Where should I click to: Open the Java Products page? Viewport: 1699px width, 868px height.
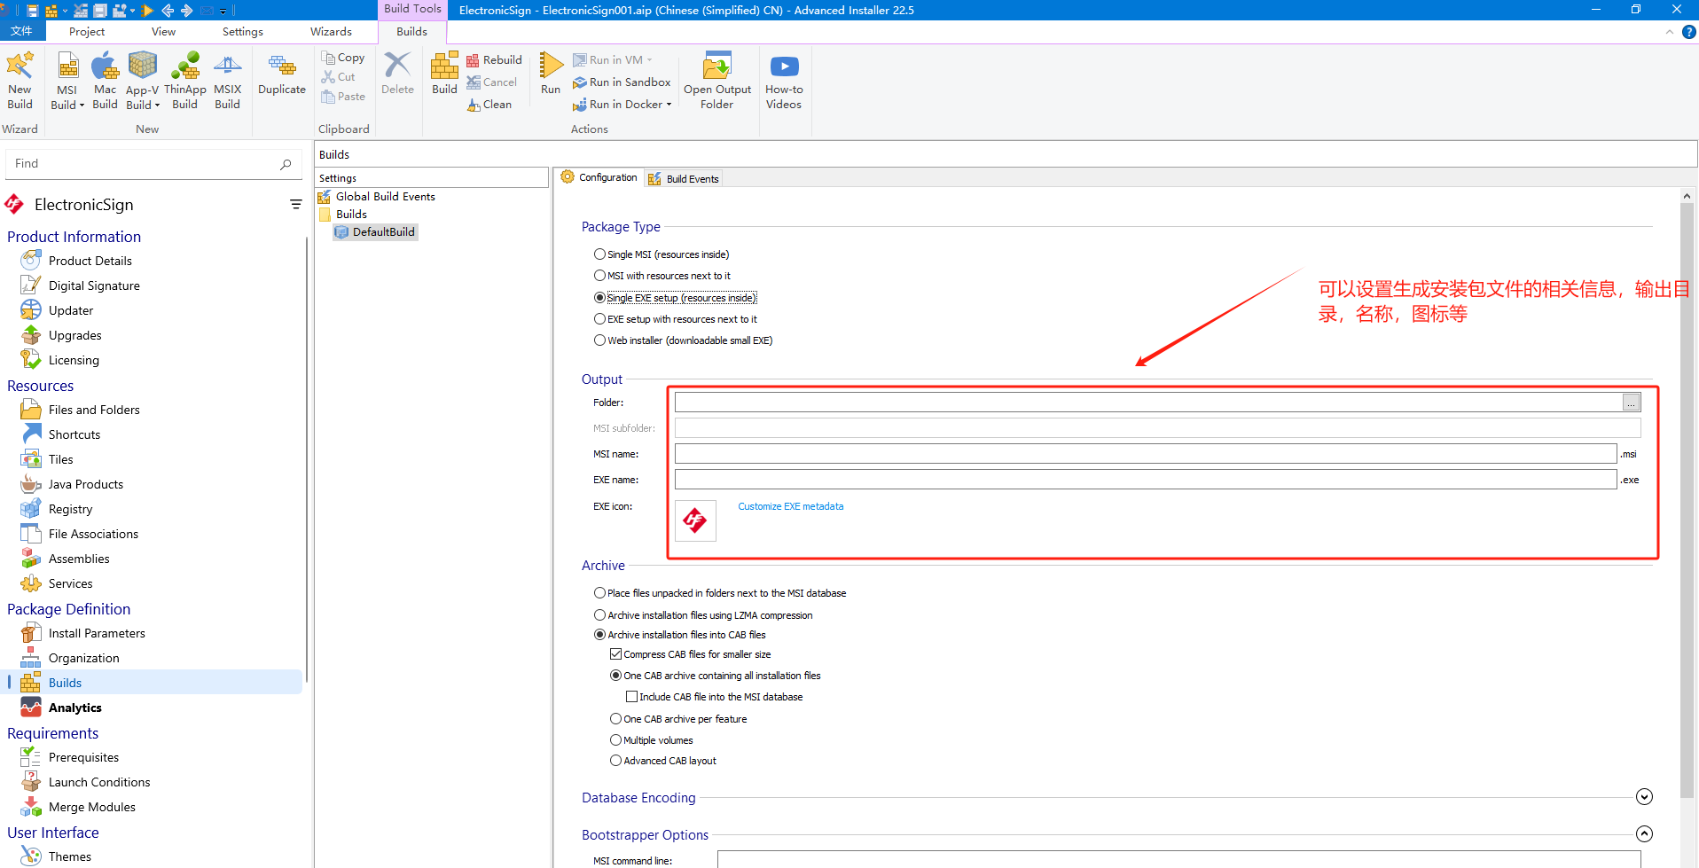click(85, 484)
